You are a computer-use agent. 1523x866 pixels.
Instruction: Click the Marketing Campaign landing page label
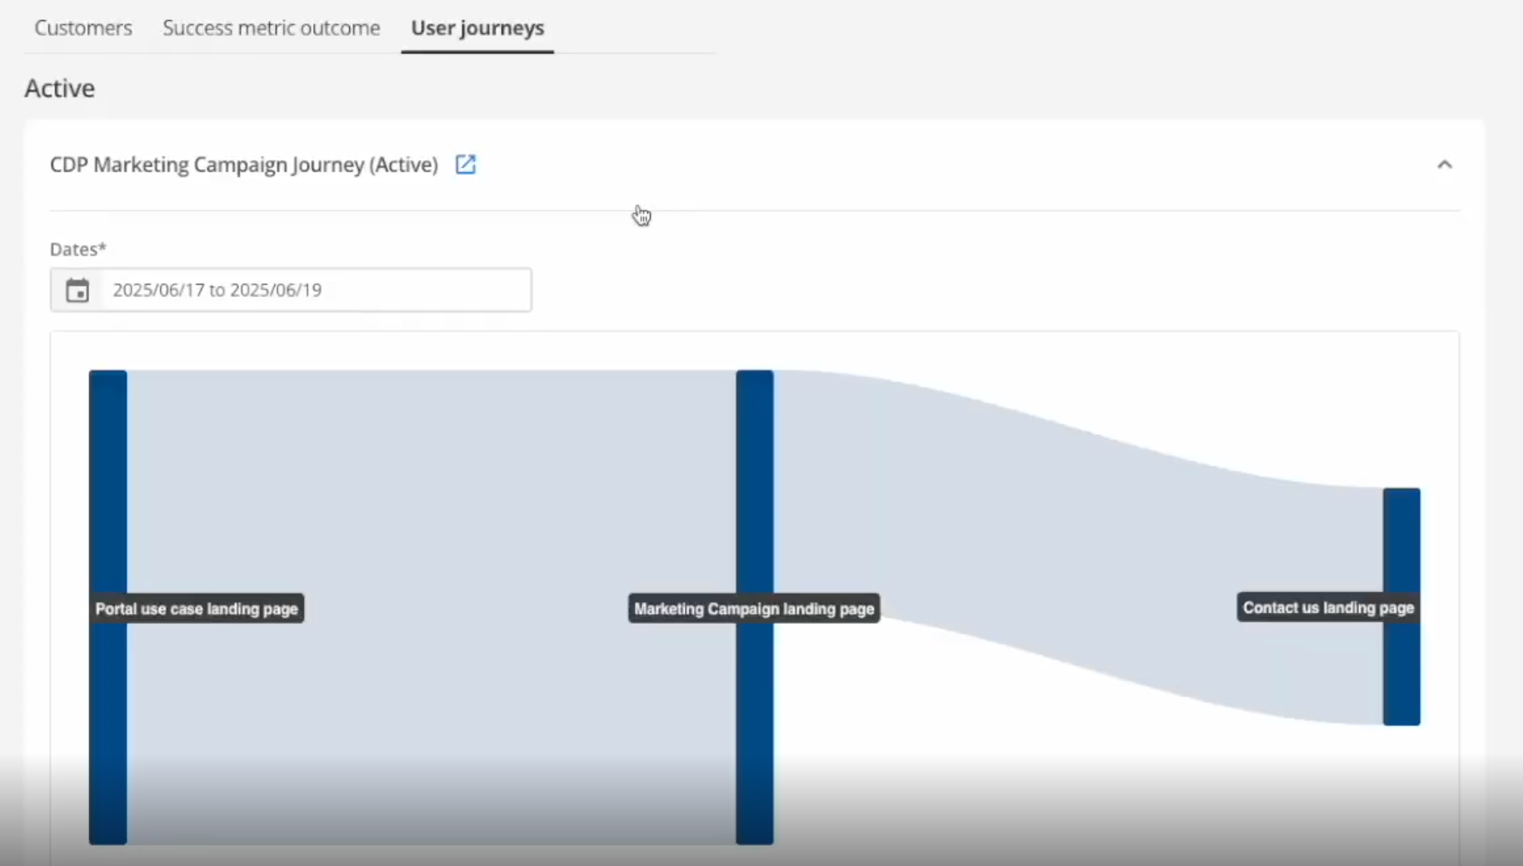click(x=752, y=609)
